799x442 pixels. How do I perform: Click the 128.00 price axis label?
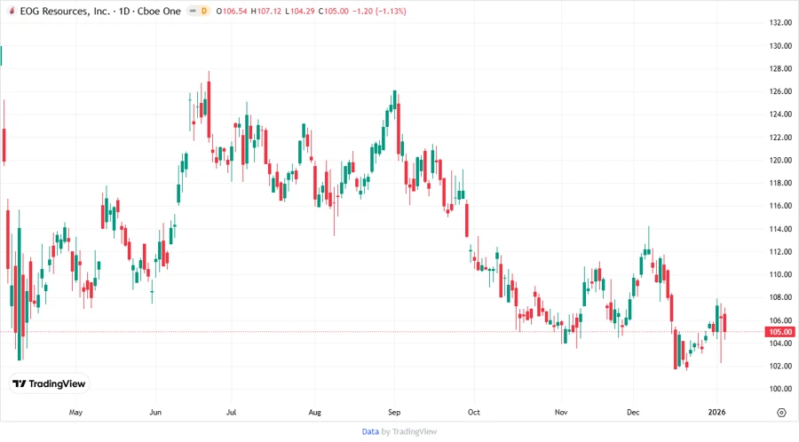point(780,68)
